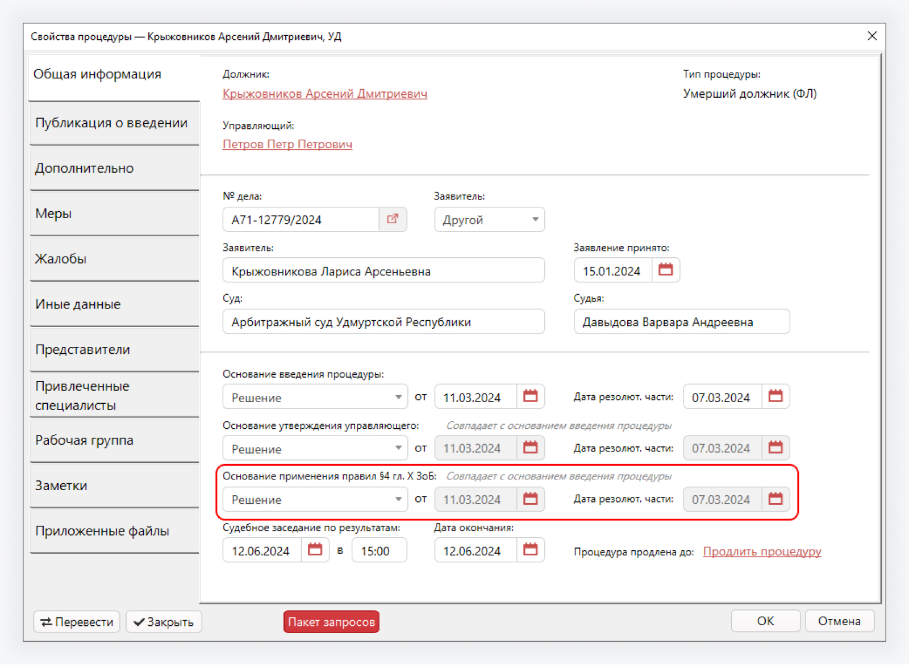Open "Привлеченные специалисты" tab
This screenshot has width=909, height=665.
[114, 395]
